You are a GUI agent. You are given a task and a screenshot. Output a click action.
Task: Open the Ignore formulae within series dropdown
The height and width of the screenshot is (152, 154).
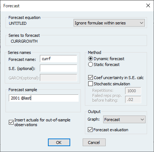pyautogui.click(x=109, y=23)
